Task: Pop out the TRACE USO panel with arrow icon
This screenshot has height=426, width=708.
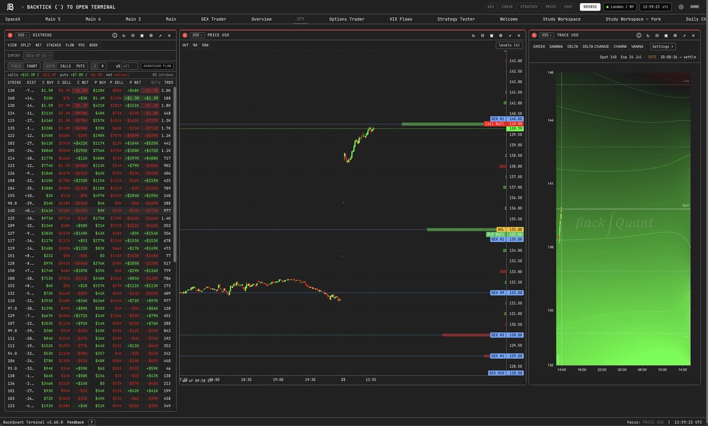Action: [684, 35]
